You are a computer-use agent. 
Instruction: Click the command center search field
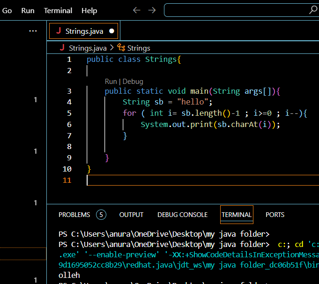(x=241, y=10)
